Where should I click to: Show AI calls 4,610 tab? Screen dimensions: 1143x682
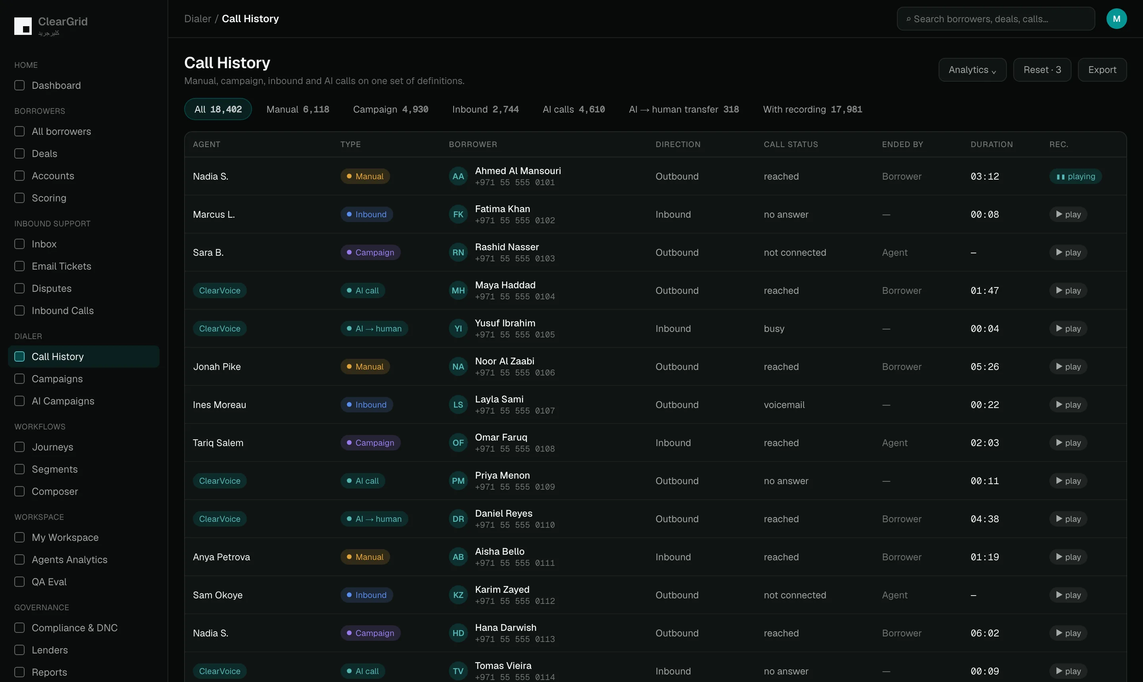click(x=573, y=109)
